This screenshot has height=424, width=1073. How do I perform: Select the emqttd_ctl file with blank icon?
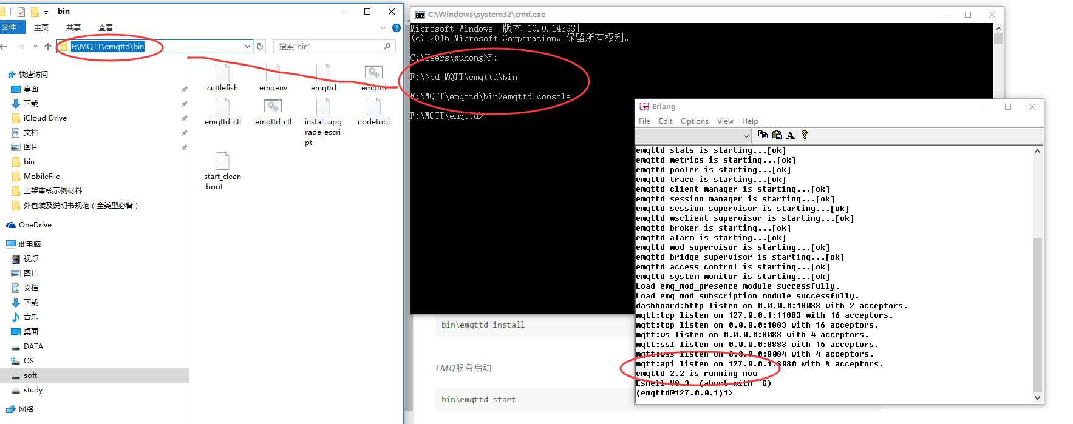(223, 112)
